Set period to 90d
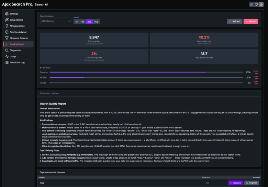 [x=97, y=22]
